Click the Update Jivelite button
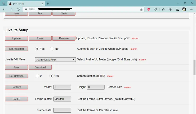The width and height of the screenshot is (196, 114). click(x=16, y=38)
